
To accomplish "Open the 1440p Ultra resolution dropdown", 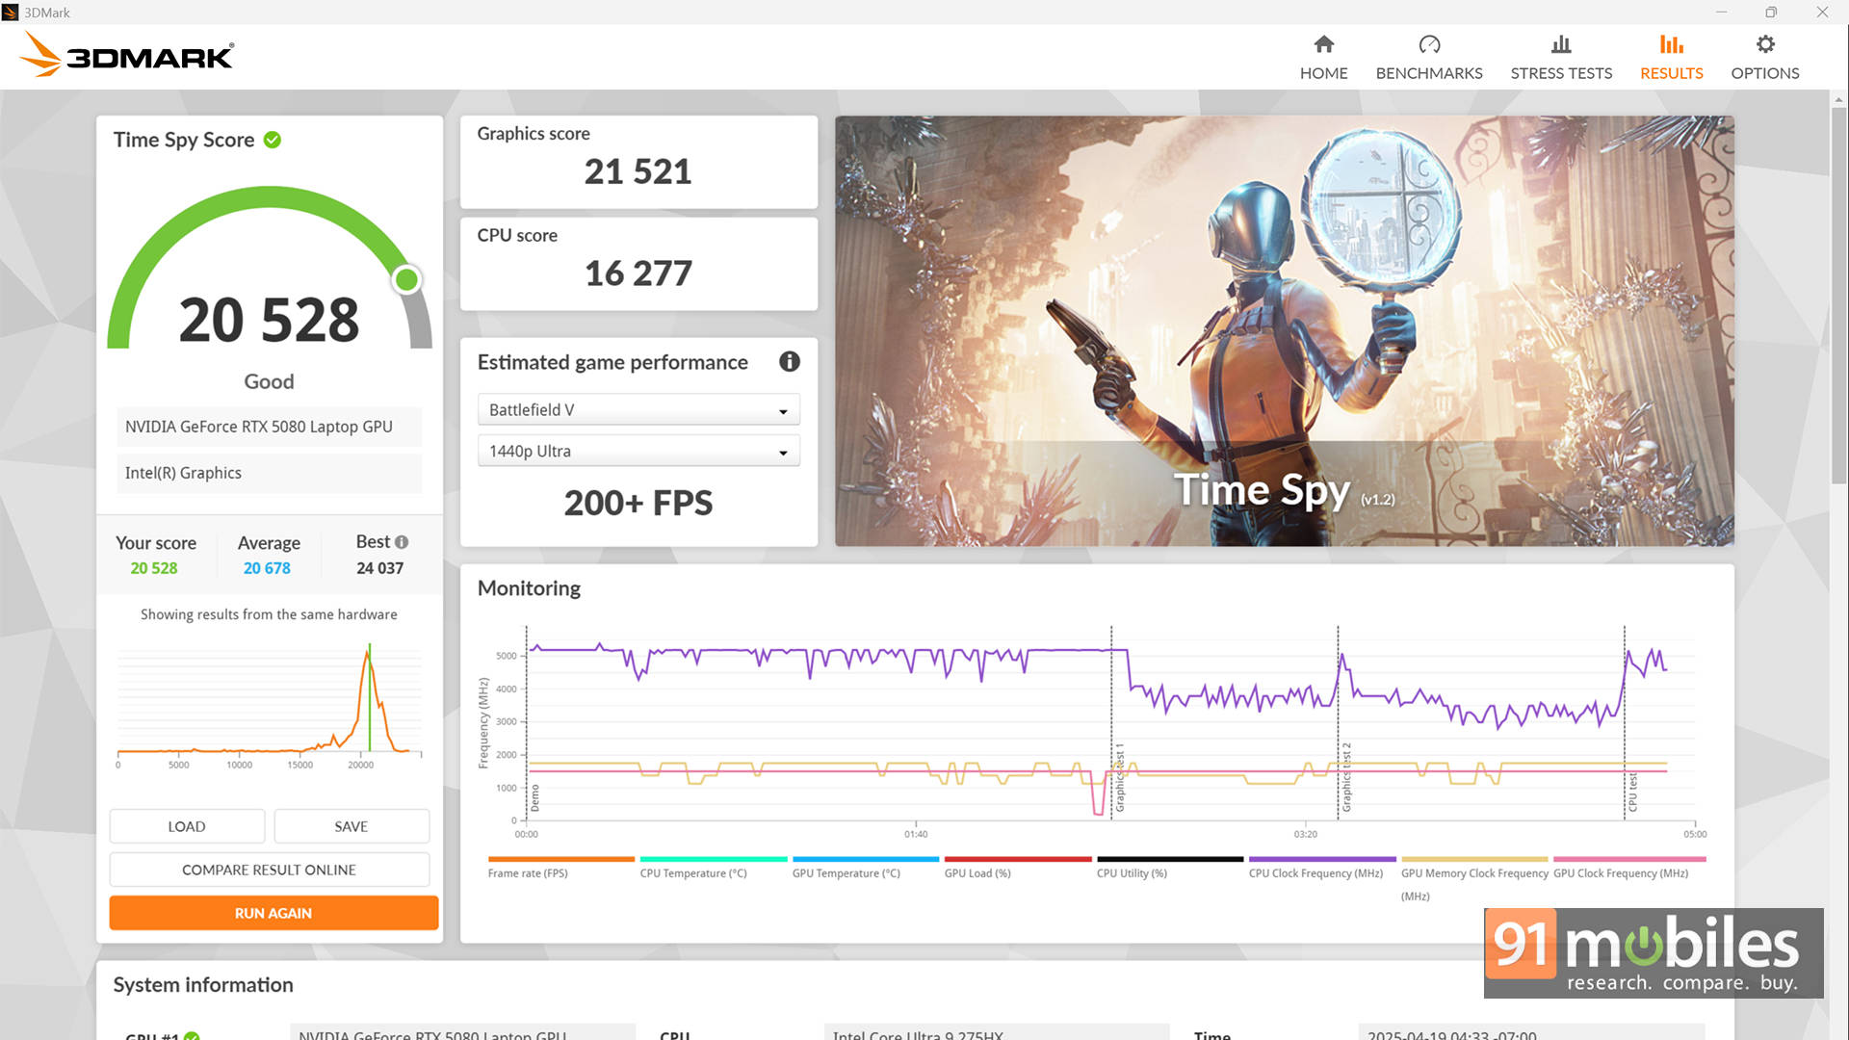I will [x=638, y=452].
